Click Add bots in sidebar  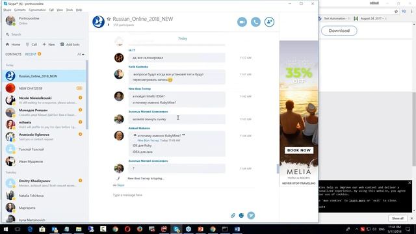[70, 45]
